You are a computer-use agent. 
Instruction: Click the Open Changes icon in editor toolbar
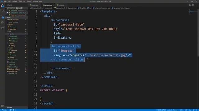[x=190, y=5]
